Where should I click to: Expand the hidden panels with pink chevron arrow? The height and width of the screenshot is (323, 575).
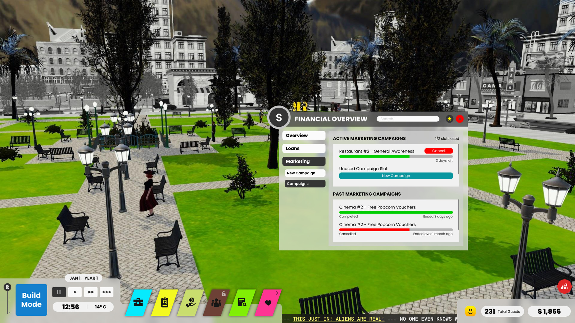277,293
